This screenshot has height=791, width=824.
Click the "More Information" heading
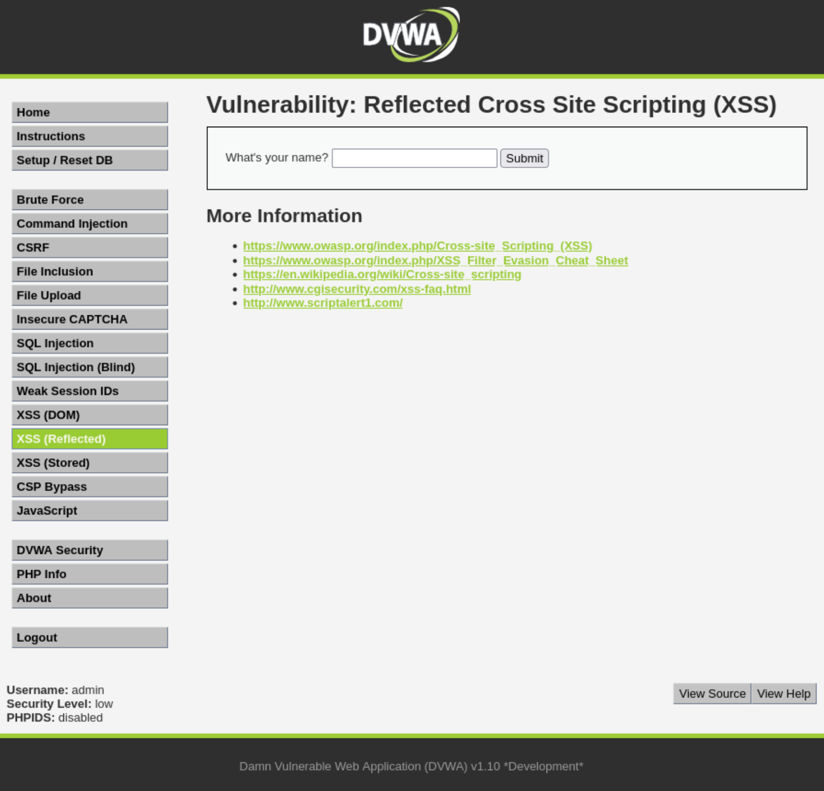tap(284, 216)
